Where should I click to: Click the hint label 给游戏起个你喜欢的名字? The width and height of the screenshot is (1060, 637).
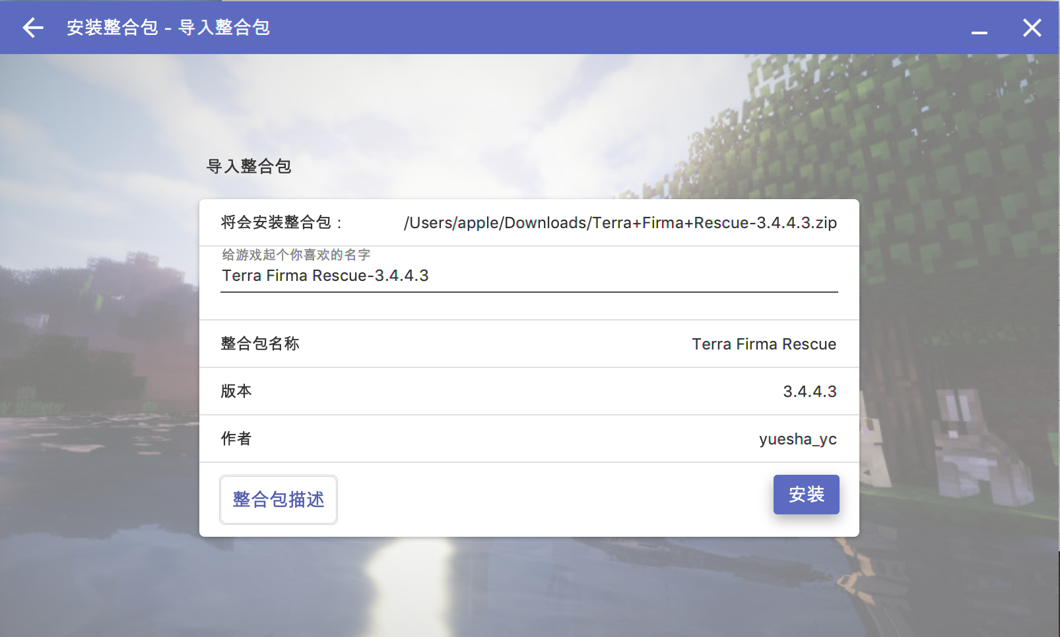coord(296,255)
